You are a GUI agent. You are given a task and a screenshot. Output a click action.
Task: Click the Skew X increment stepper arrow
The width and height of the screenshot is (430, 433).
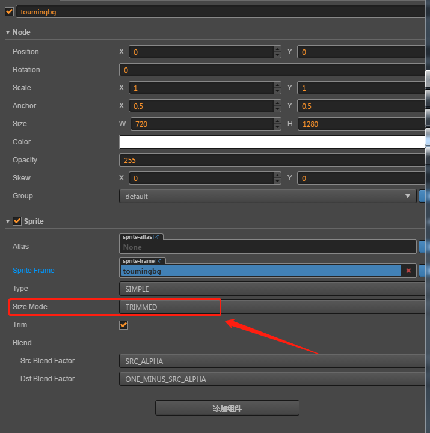[x=277, y=175]
